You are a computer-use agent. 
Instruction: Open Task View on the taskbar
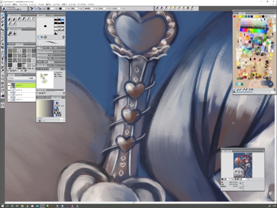(17, 206)
